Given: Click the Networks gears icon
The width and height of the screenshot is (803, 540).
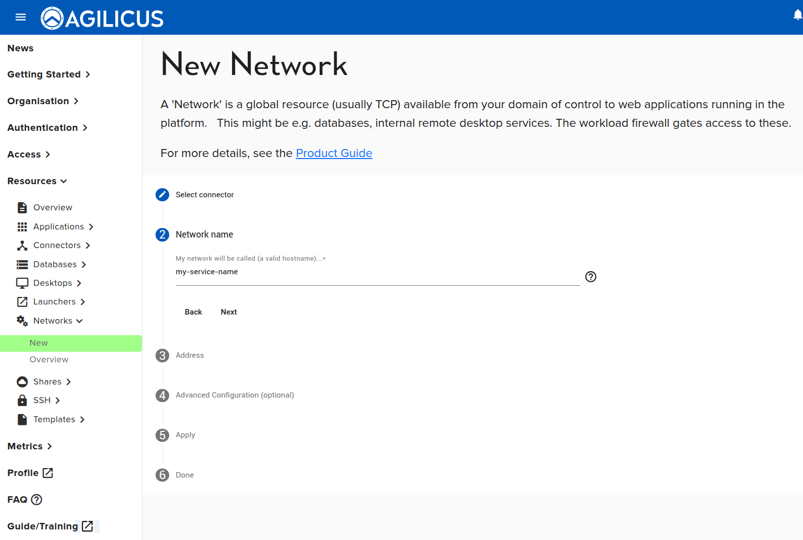Looking at the screenshot, I should [x=22, y=321].
